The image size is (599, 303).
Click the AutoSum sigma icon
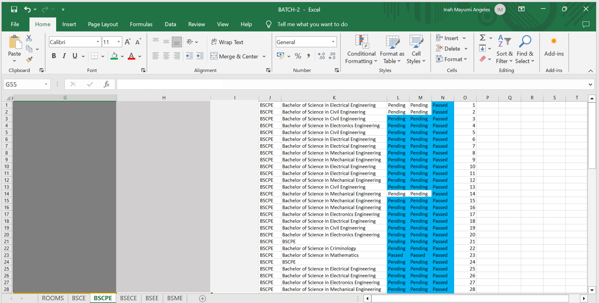click(482, 38)
